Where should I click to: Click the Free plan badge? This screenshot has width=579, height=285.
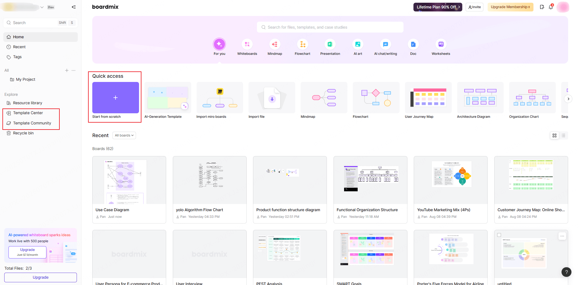pos(51,7)
